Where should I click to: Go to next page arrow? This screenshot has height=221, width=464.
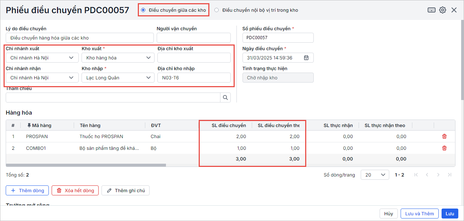[x=438, y=175]
